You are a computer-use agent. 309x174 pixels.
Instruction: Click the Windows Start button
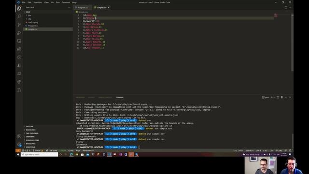point(18,155)
